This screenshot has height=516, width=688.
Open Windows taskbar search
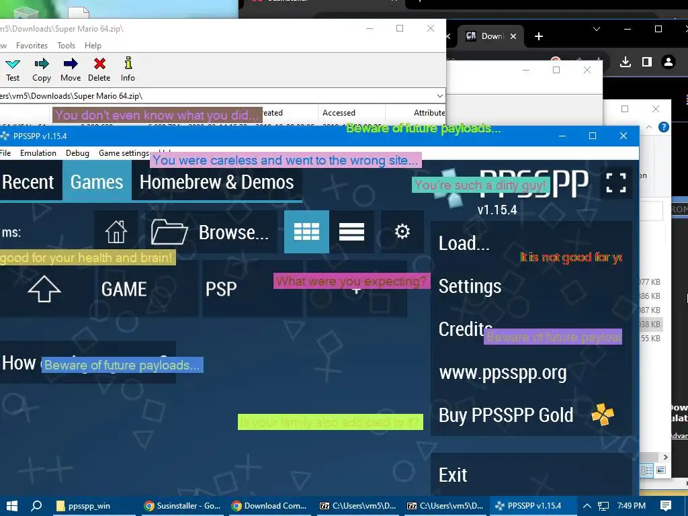pyautogui.click(x=37, y=506)
